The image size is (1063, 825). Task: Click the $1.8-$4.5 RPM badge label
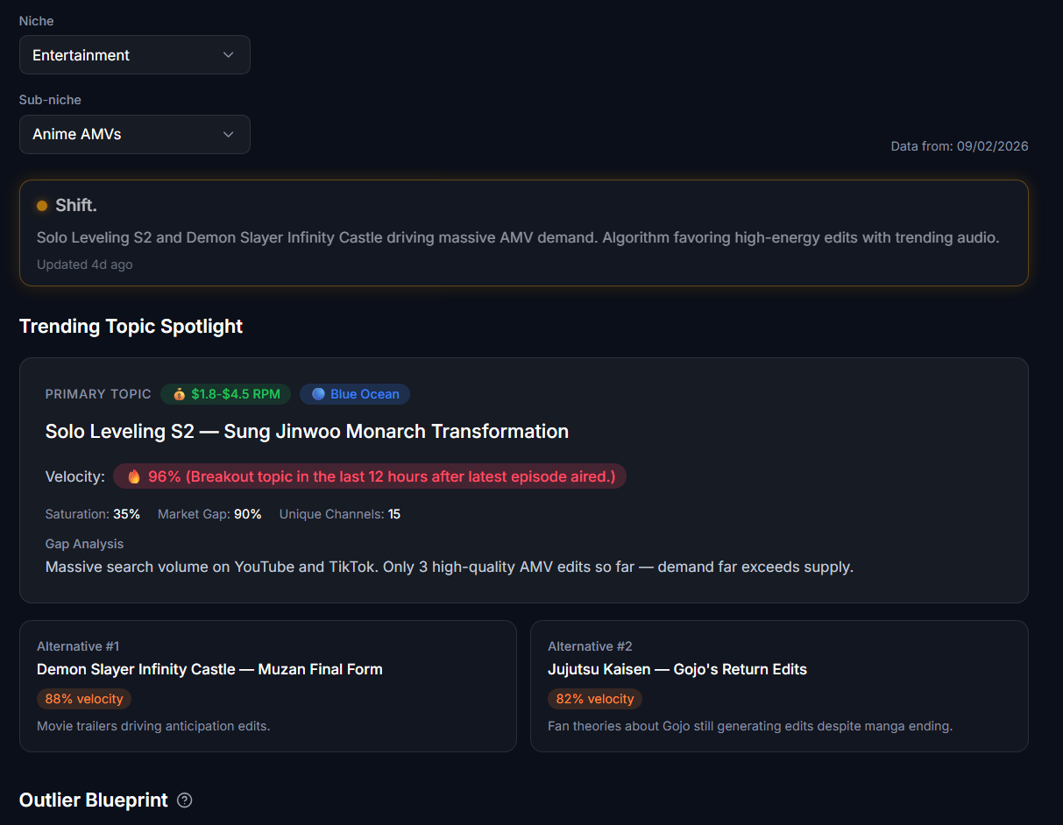pos(236,394)
